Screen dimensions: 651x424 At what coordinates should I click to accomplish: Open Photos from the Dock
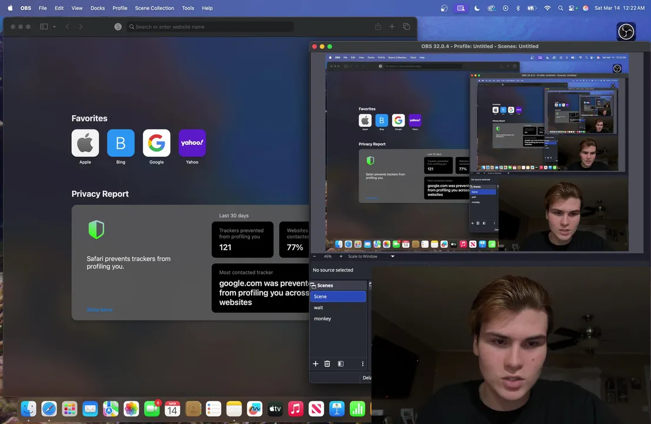click(x=131, y=409)
